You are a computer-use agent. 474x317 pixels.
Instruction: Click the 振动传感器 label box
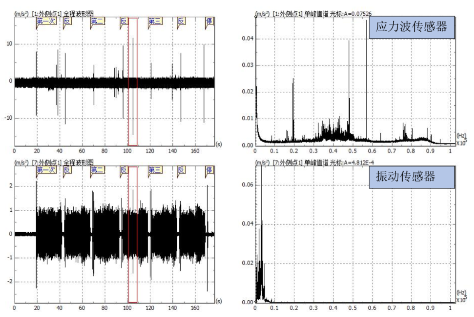pyautogui.click(x=411, y=177)
